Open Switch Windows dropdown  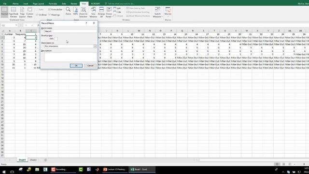(x=157, y=12)
